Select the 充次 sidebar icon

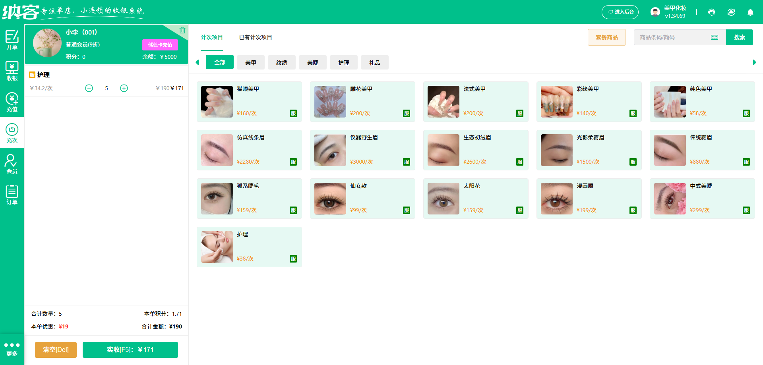pyautogui.click(x=12, y=133)
